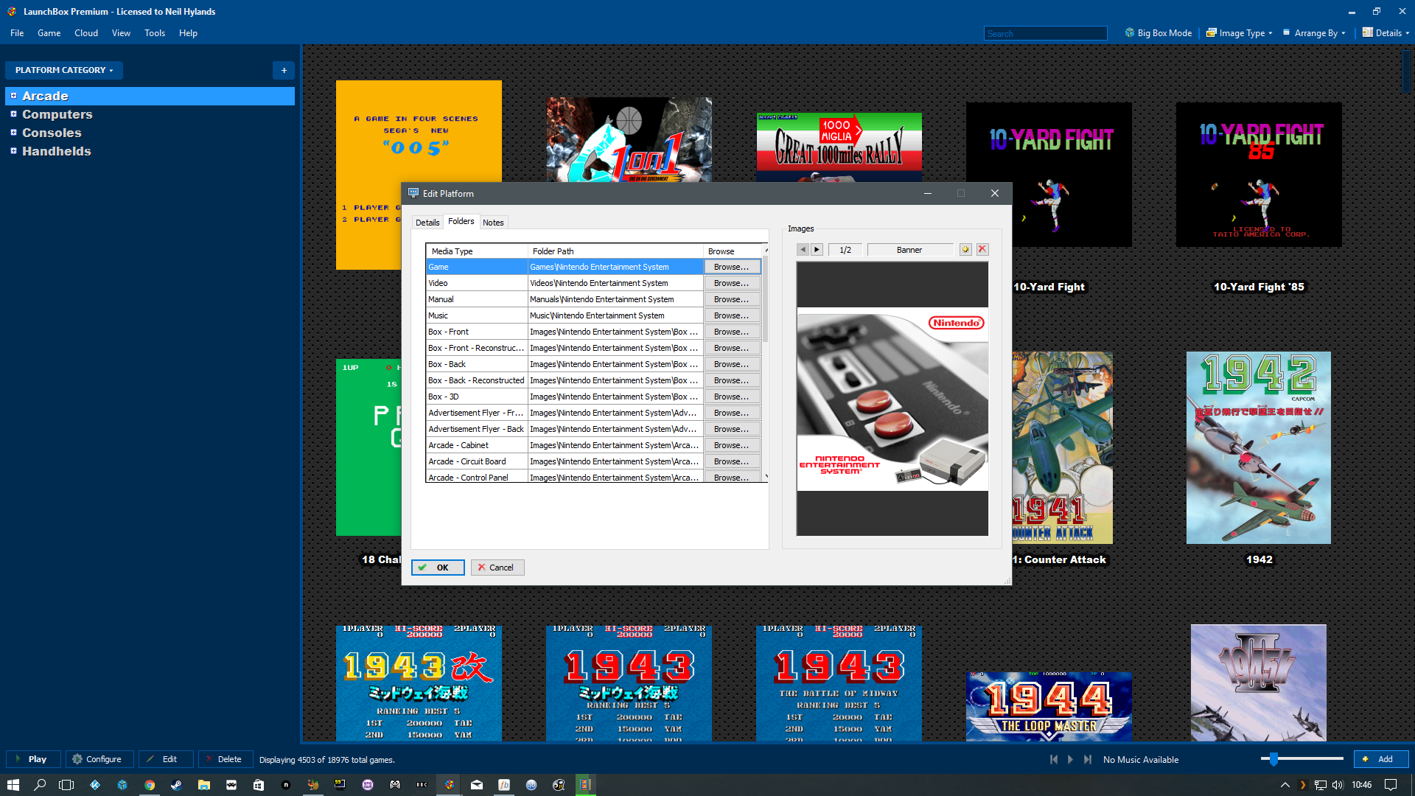The image size is (1415, 796).
Task: Open the File menu
Action: 17,33
